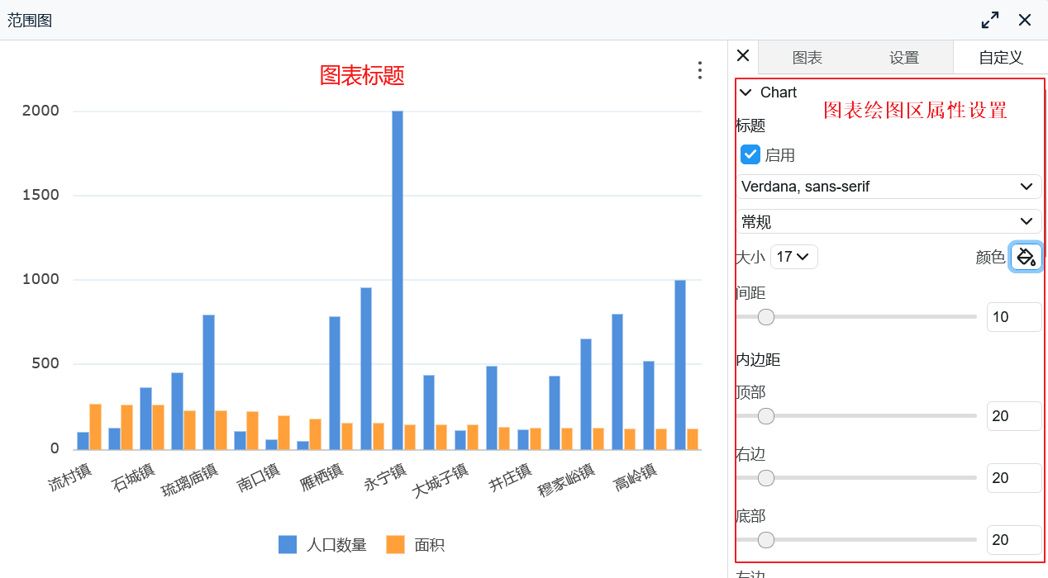
Task: Click the fullscreen expand icon
Action: click(989, 20)
